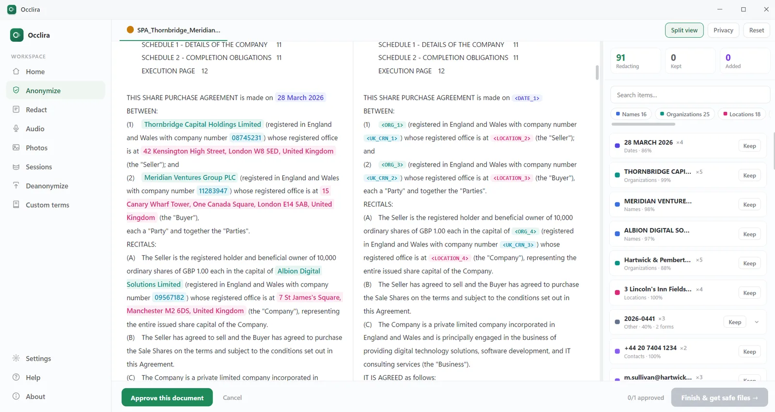The image size is (775, 412).
Task: Keep the 3 Lincoln's Inn Fields item
Action: [749, 293]
